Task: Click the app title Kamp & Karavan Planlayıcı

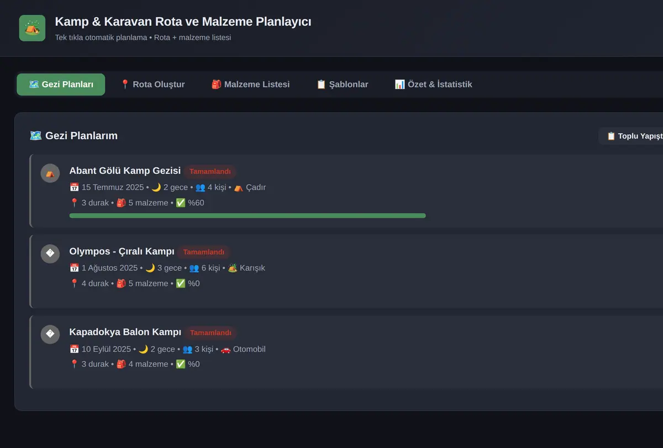Action: tap(183, 22)
